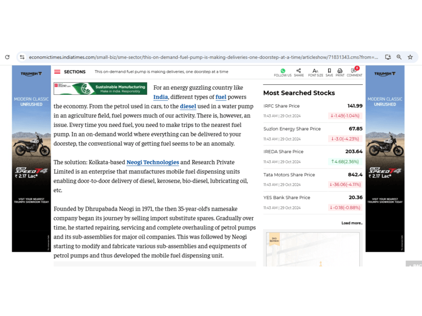The height and width of the screenshot is (316, 422).
Task: Click the left Triumph Speed T4 advertisement
Action: click(x=31, y=159)
